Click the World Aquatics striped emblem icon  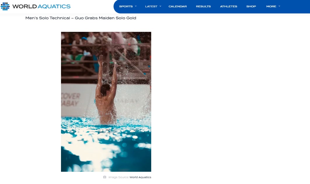pyautogui.click(x=5, y=6)
